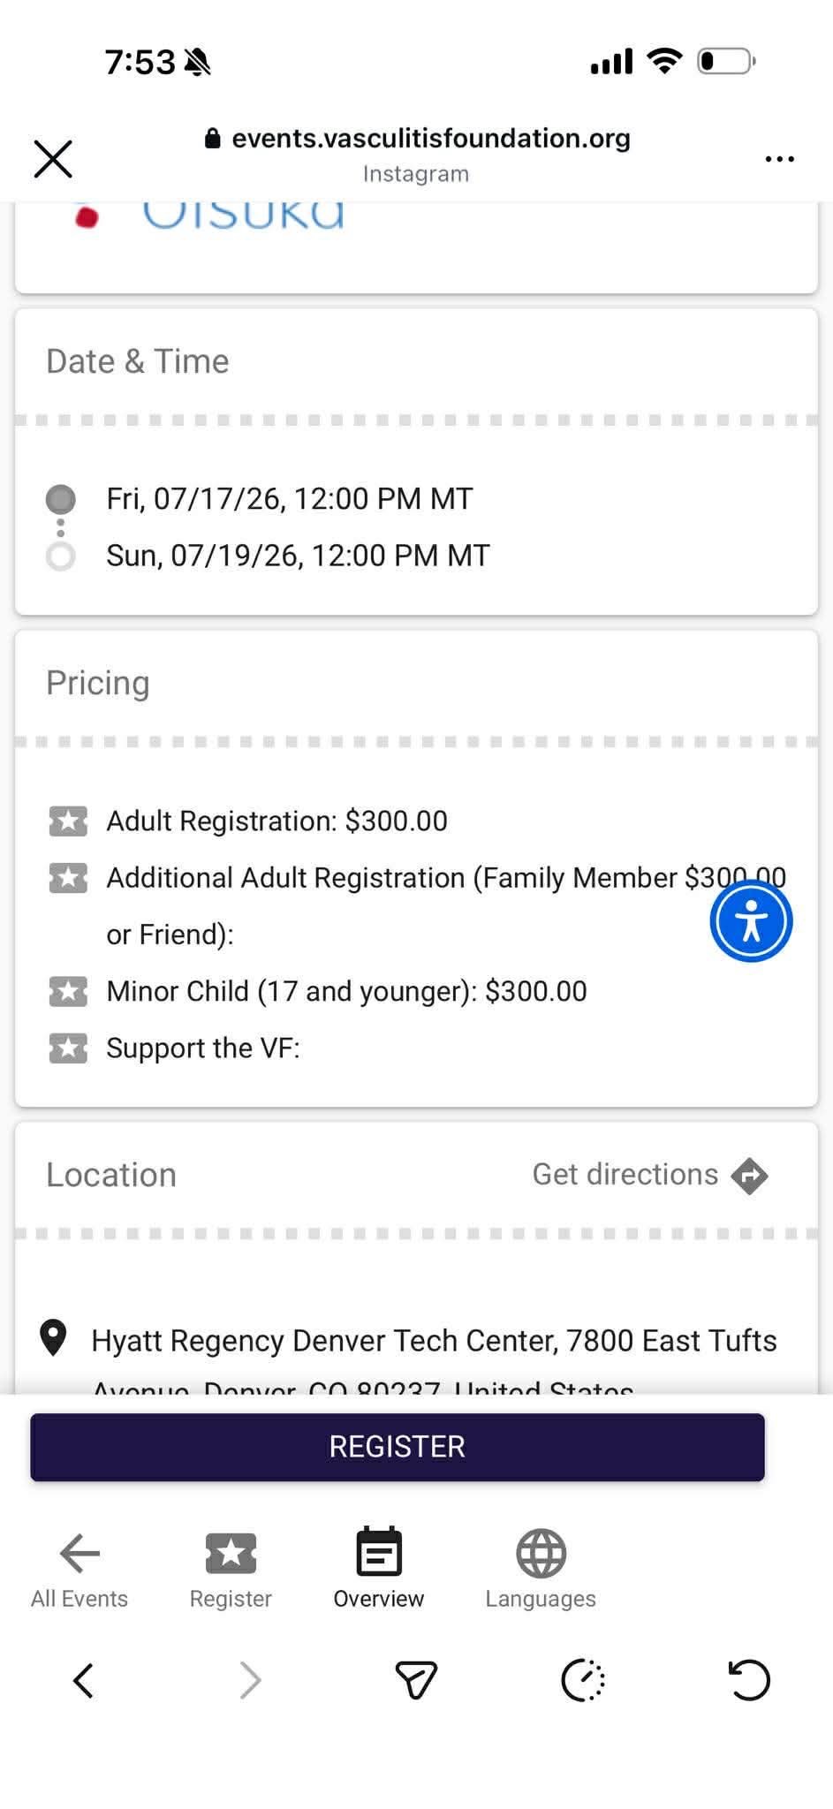Go back to All Events
833x1809 pixels.
[x=80, y=1569]
